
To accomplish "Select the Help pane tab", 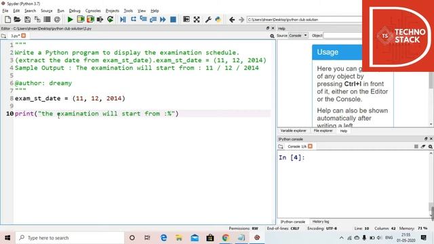I will click(344, 131).
